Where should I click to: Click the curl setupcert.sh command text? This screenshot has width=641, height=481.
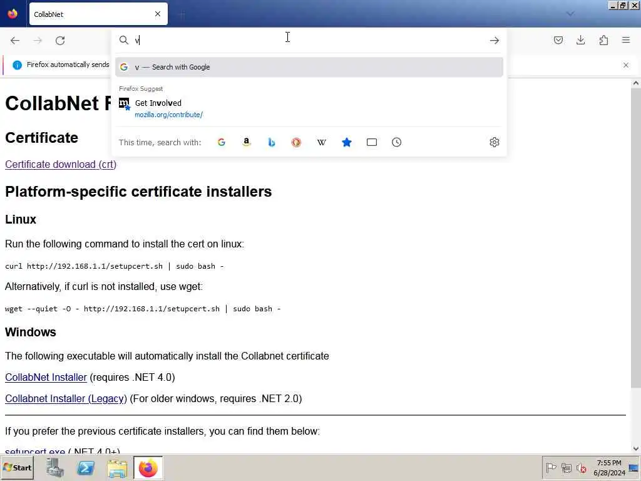coord(115,266)
